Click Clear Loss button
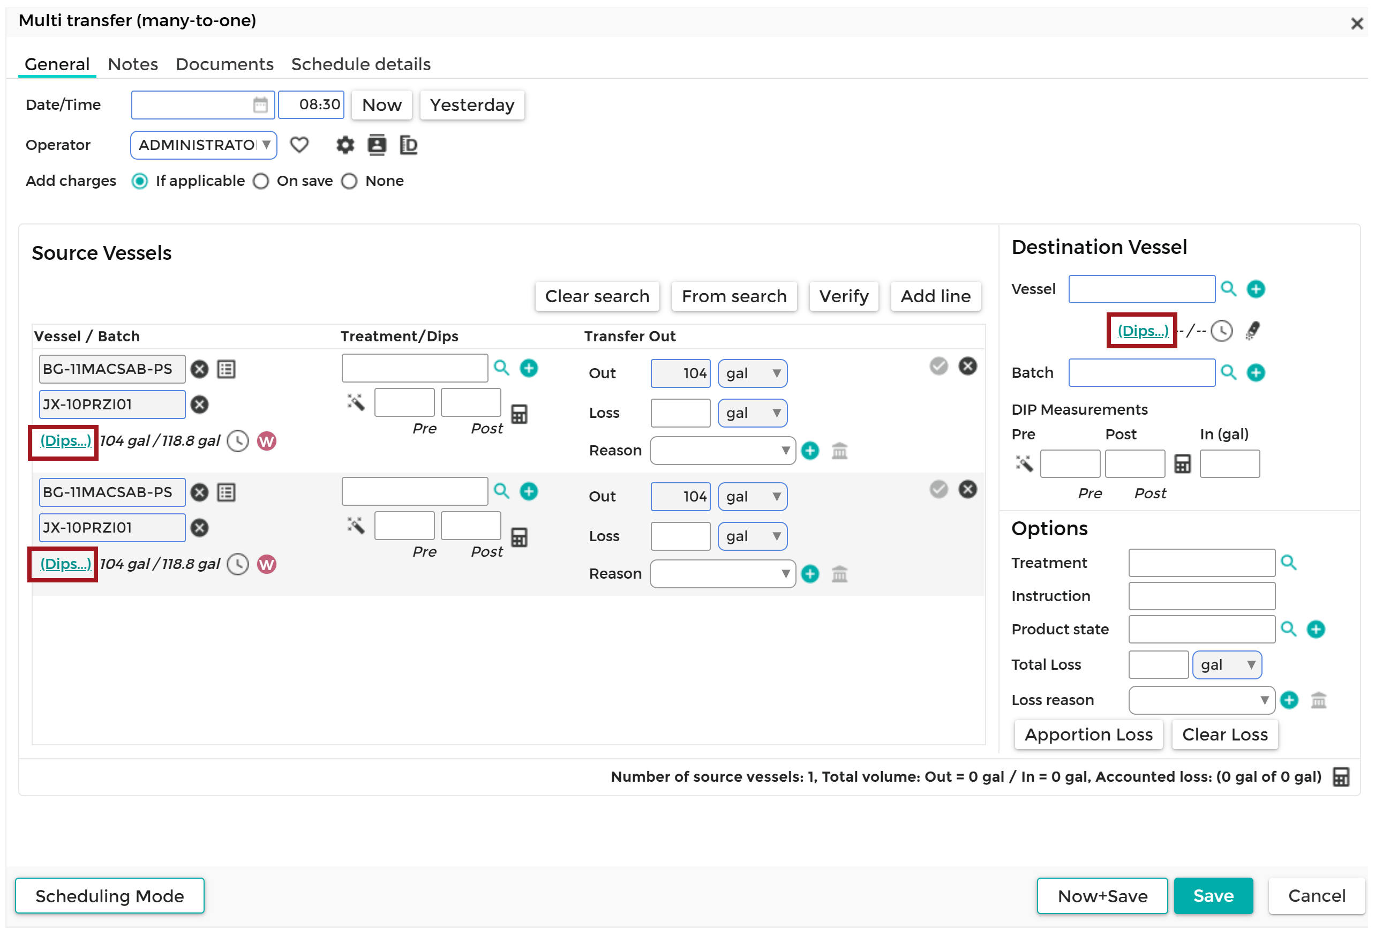Viewport: 1375px width, 928px height. click(1224, 735)
